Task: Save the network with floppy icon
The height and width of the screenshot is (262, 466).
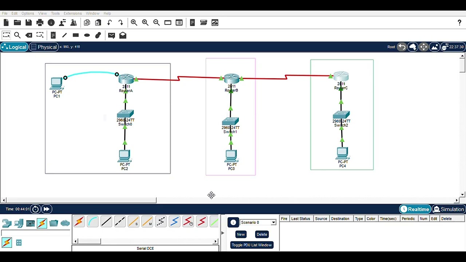Action: pyautogui.click(x=28, y=23)
